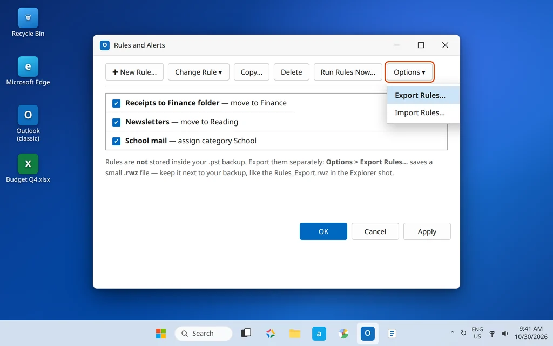The height and width of the screenshot is (346, 553).
Task: Select 'Receipts to Finance folder' rule text
Action: (172, 103)
